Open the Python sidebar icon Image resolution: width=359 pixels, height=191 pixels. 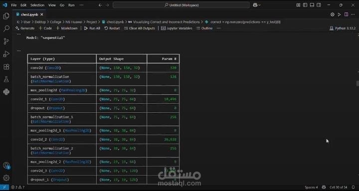coord(6,92)
